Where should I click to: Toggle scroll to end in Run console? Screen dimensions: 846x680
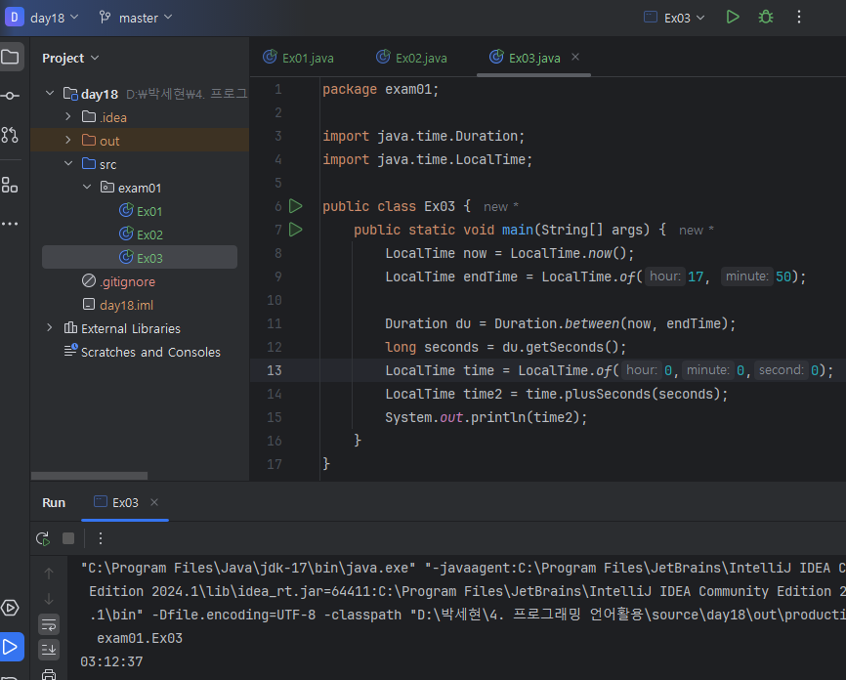49,650
